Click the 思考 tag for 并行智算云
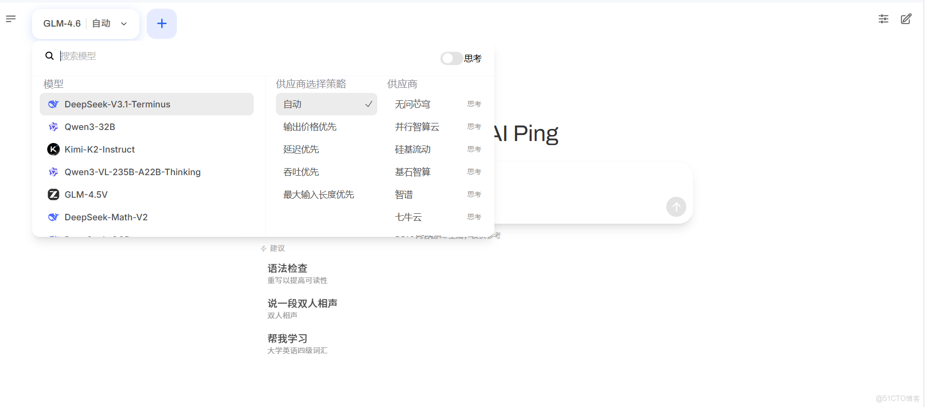Image resolution: width=925 pixels, height=407 pixels. click(x=474, y=126)
